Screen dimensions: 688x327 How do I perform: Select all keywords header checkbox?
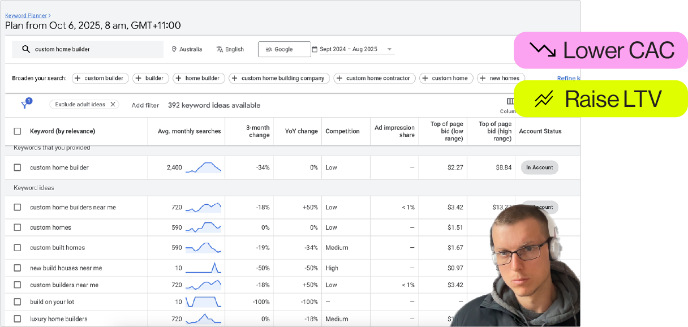(x=18, y=131)
